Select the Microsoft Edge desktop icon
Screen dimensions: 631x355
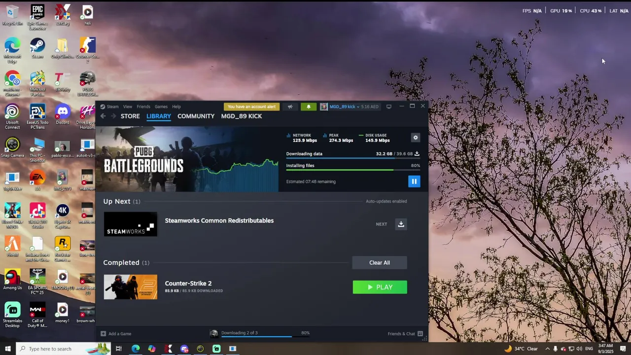coord(12,50)
